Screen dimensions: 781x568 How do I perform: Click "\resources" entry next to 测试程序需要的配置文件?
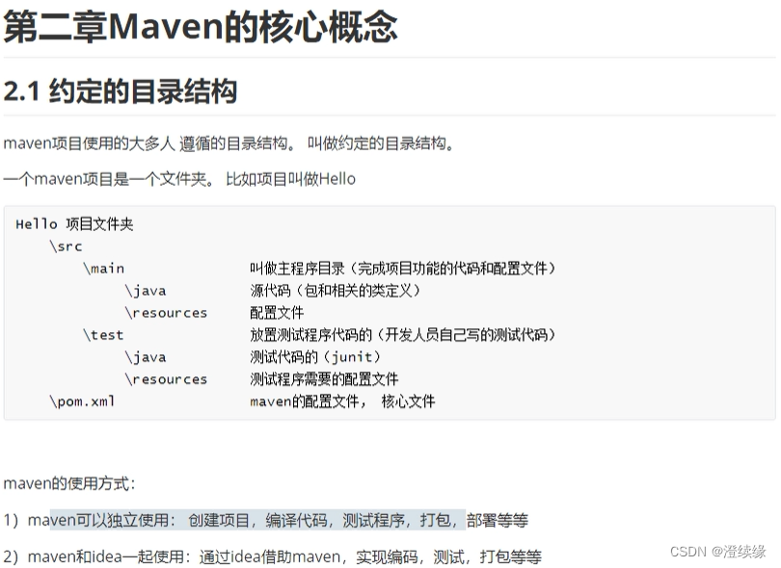[166, 379]
